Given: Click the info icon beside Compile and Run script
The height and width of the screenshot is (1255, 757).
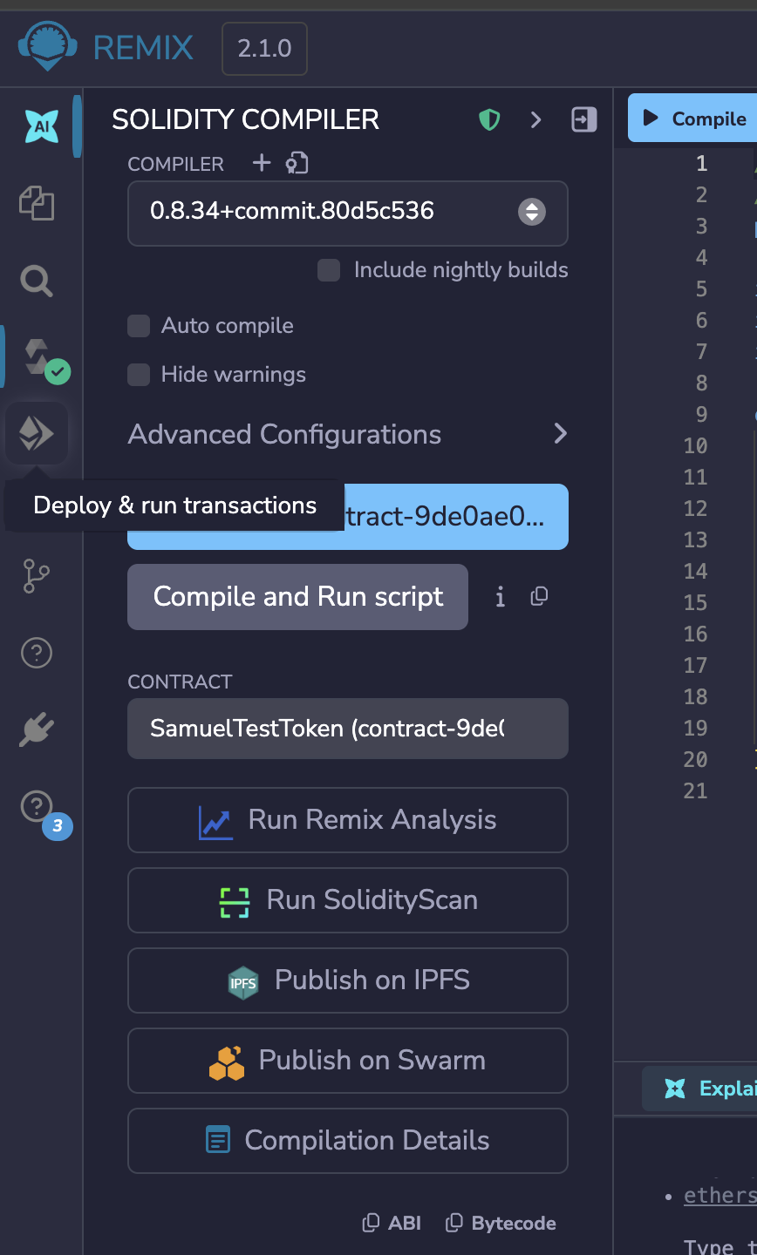Looking at the screenshot, I should pyautogui.click(x=500, y=597).
